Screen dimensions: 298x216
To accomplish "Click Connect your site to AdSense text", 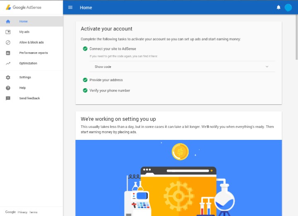I will click(113, 49).
